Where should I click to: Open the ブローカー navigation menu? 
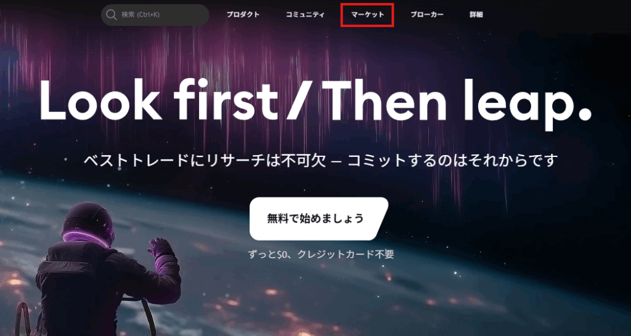[427, 15]
